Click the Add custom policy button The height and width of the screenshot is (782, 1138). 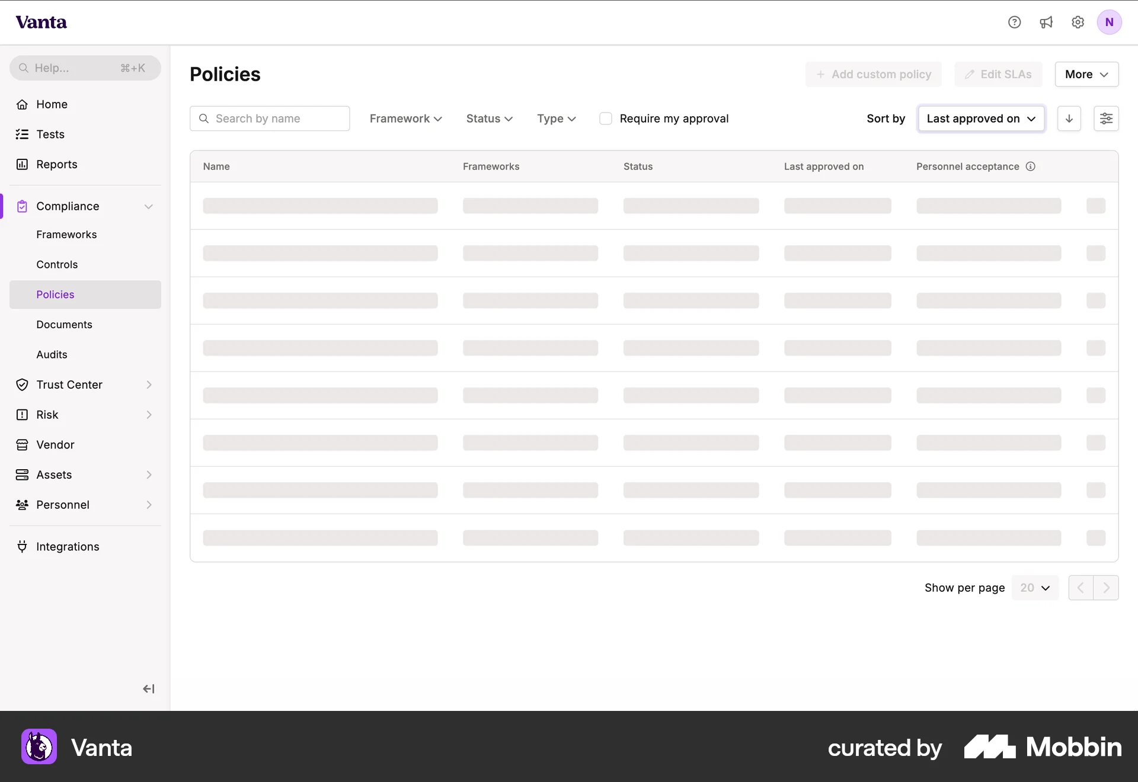click(x=874, y=74)
